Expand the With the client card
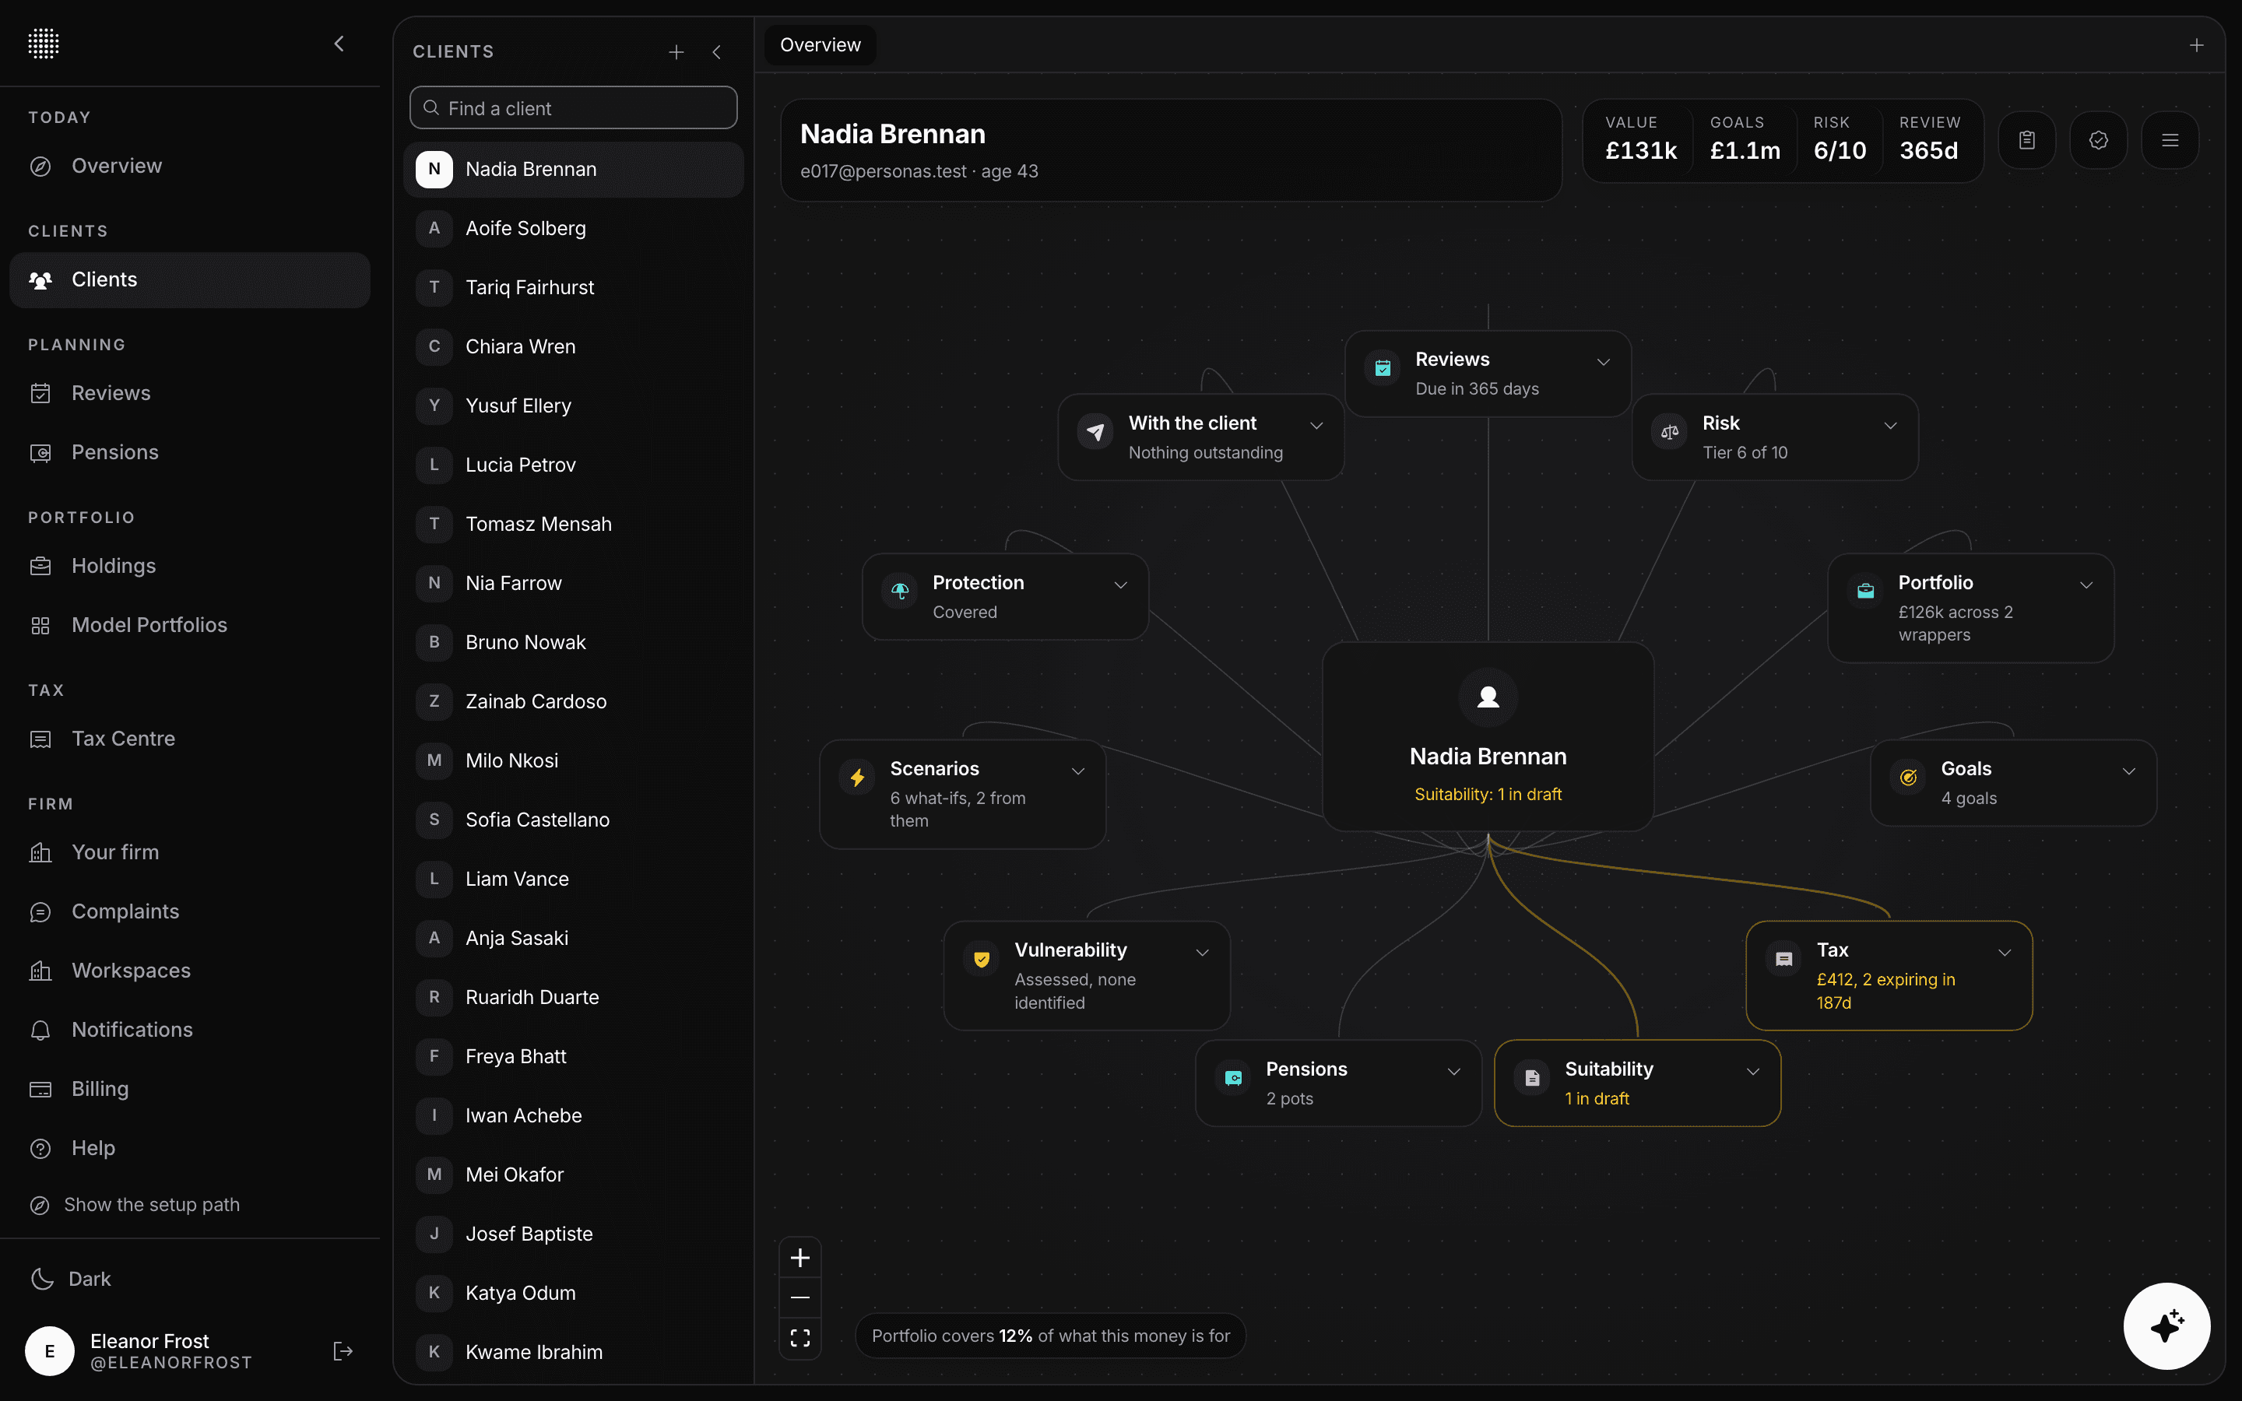Screen dimensions: 2242x1401 [1316, 425]
